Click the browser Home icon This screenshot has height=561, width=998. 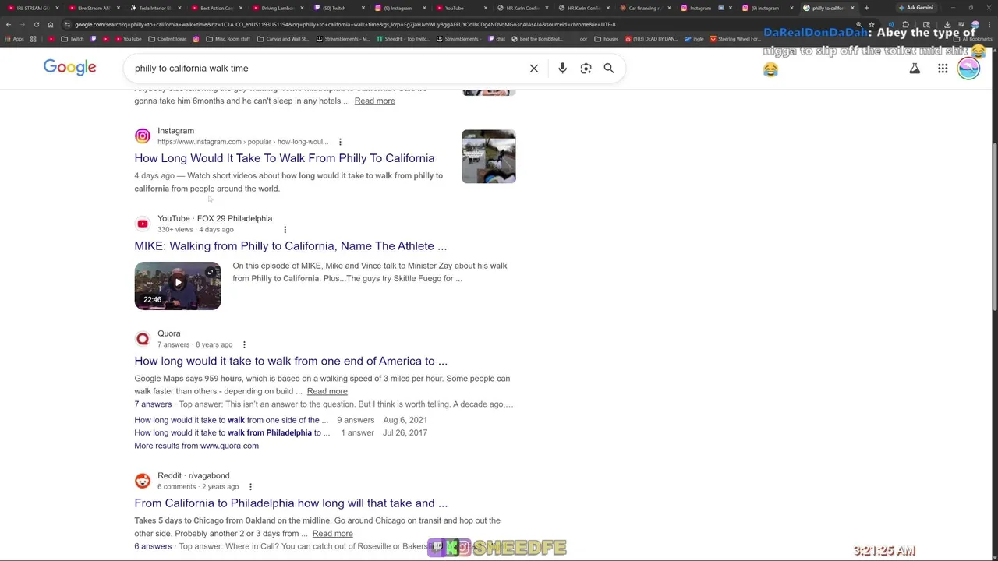51,24
